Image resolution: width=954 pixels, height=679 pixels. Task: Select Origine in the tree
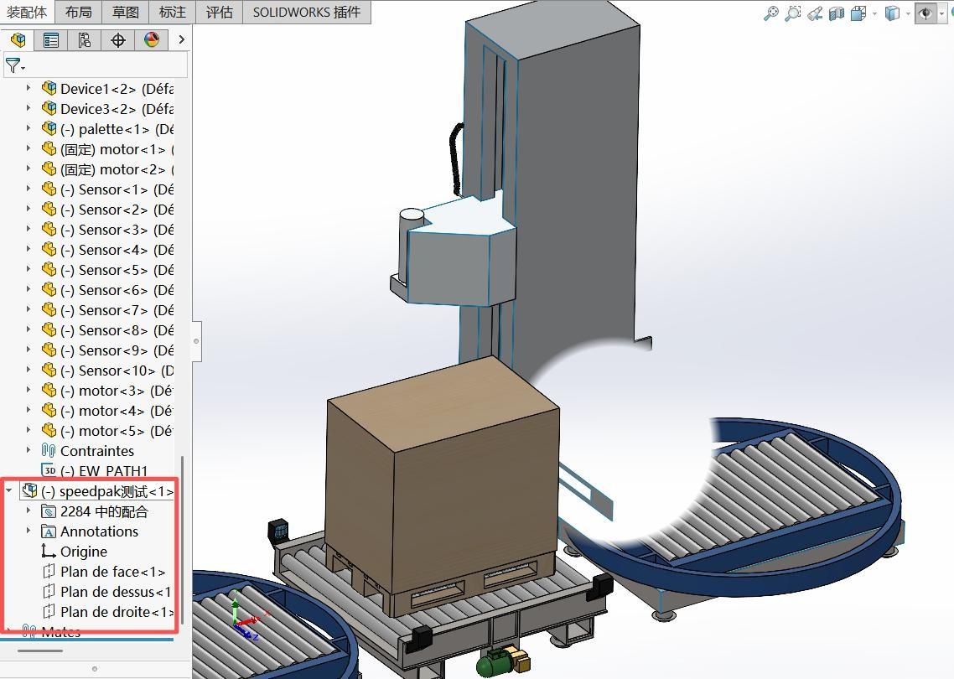coord(84,552)
